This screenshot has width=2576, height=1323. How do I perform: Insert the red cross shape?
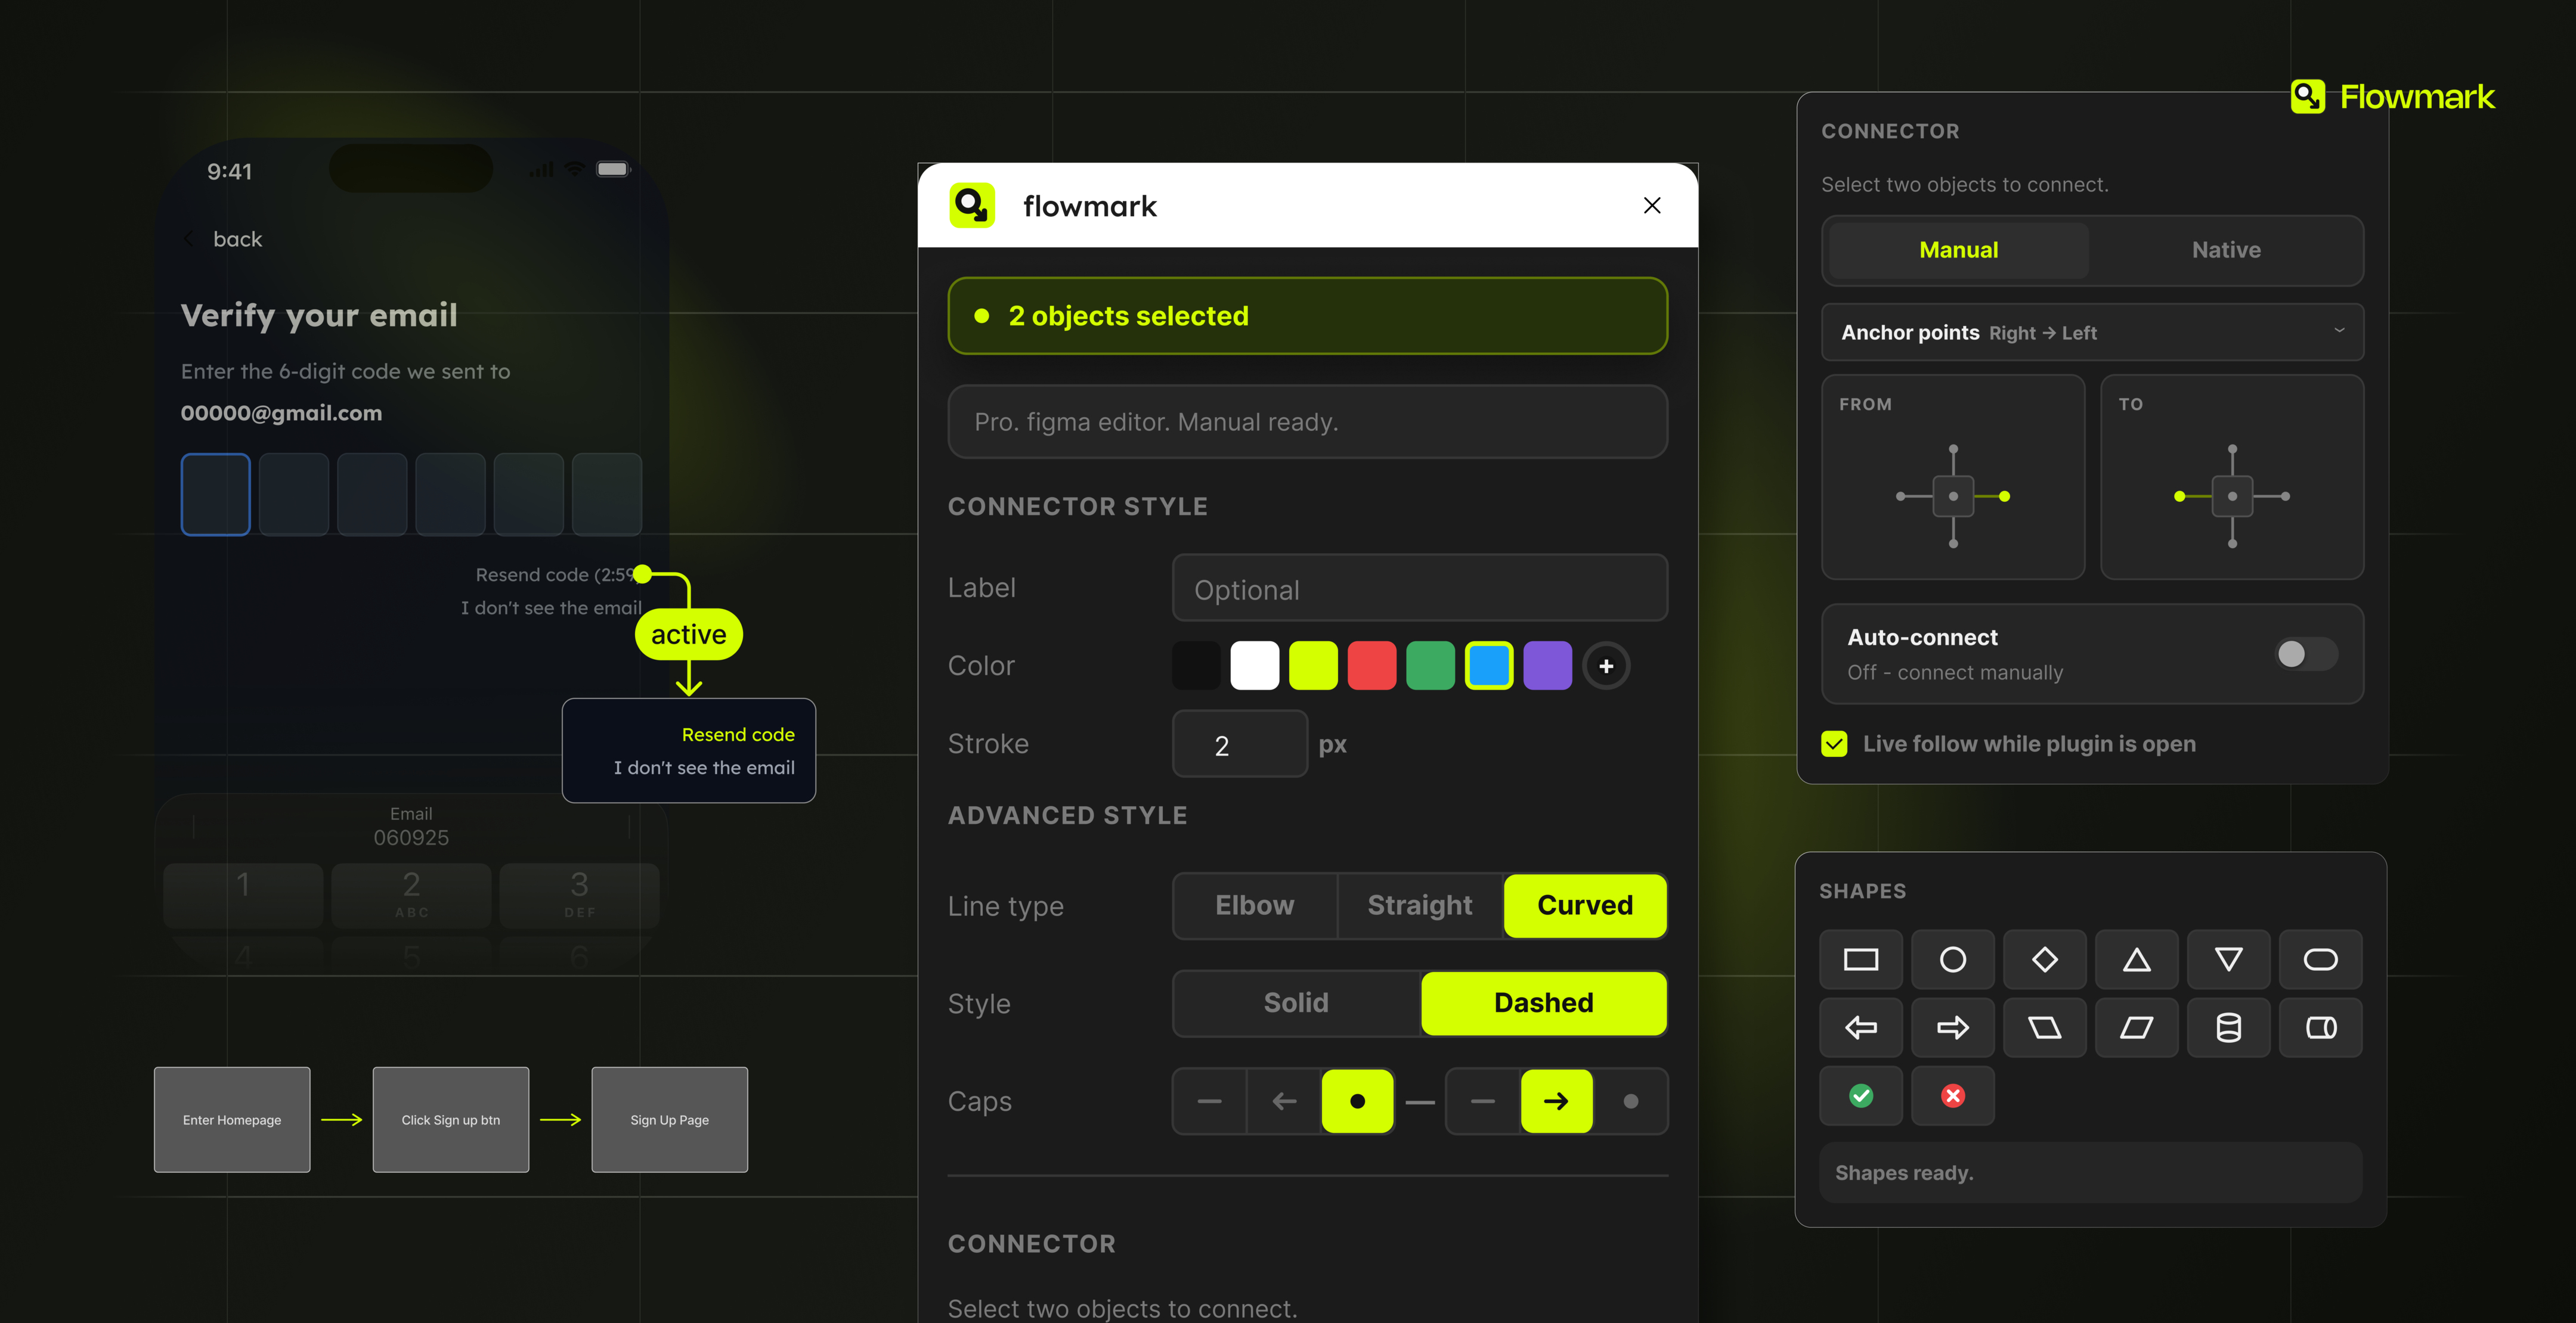(1952, 1096)
